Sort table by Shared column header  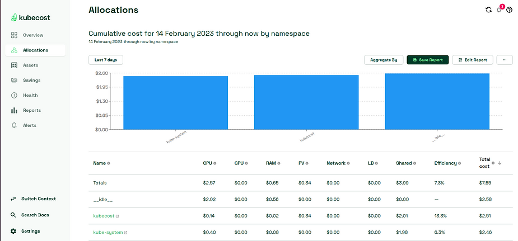[x=404, y=163]
